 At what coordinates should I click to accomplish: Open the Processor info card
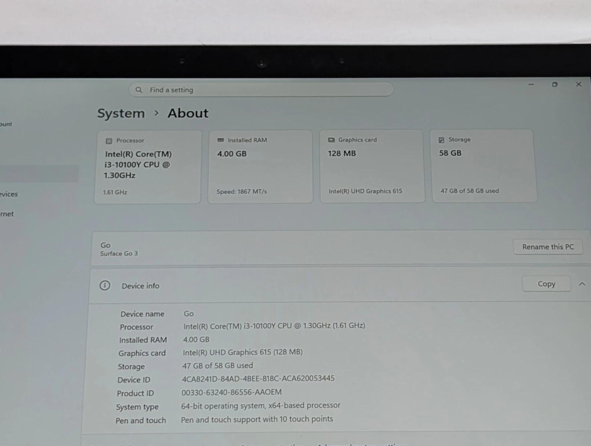click(148, 167)
